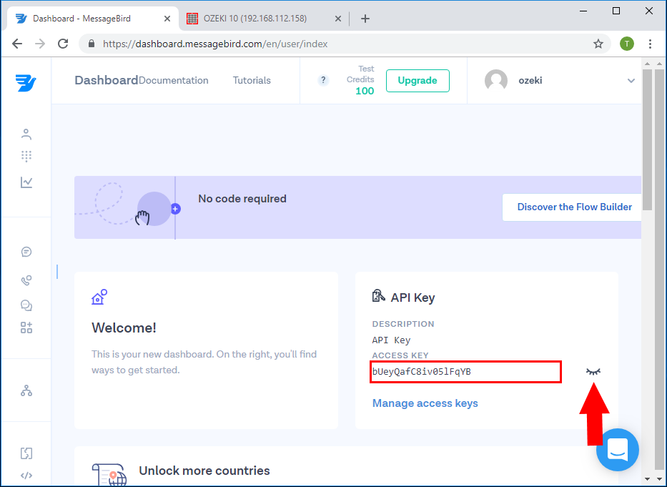Click the MessageBird logo in the sidebar
Image resolution: width=667 pixels, height=487 pixels.
pos(26,82)
